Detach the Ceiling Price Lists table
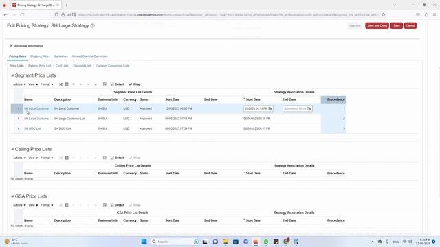 tap(118, 158)
